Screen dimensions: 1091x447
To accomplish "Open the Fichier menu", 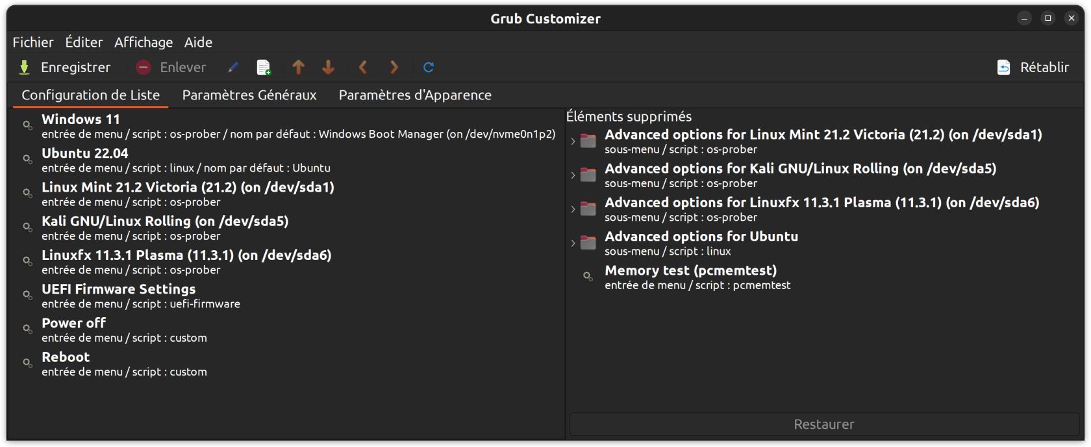I will (x=33, y=42).
